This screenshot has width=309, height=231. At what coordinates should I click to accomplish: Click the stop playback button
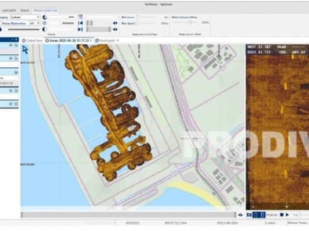click(x=281, y=215)
